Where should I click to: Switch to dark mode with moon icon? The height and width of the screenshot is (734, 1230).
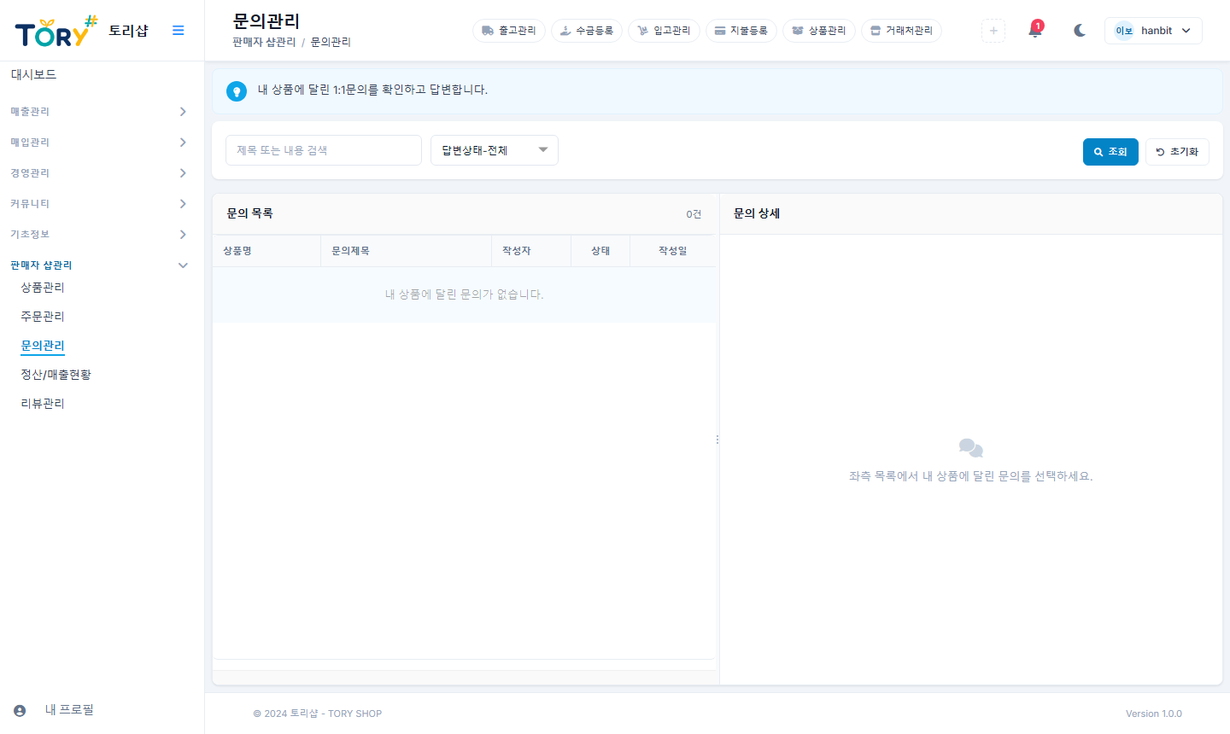coord(1080,31)
